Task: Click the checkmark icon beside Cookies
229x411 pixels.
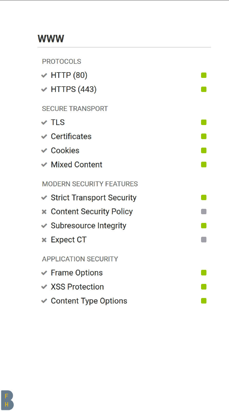Action: tap(44, 151)
